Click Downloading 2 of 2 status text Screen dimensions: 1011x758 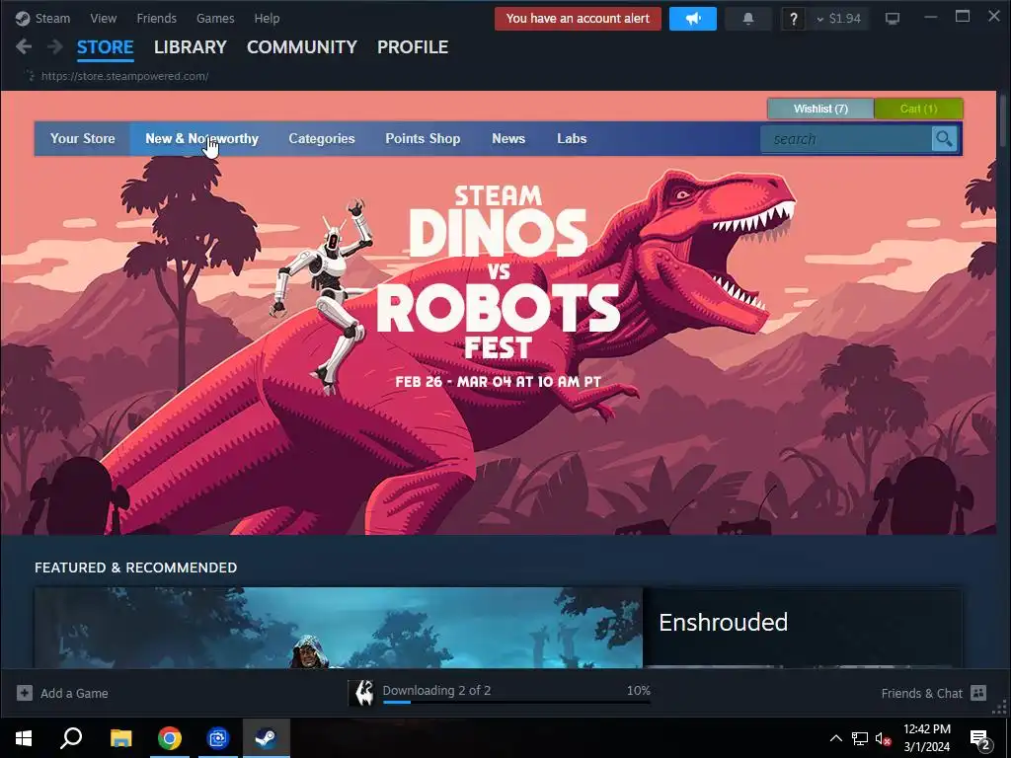pos(436,690)
